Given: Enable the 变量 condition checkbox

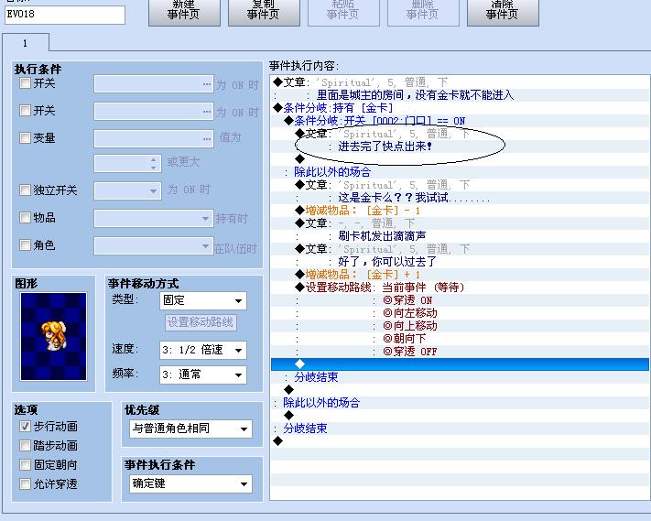Looking at the screenshot, I should tap(26, 138).
